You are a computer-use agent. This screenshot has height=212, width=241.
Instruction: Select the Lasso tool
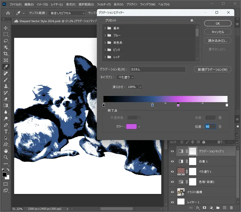pos(6,41)
